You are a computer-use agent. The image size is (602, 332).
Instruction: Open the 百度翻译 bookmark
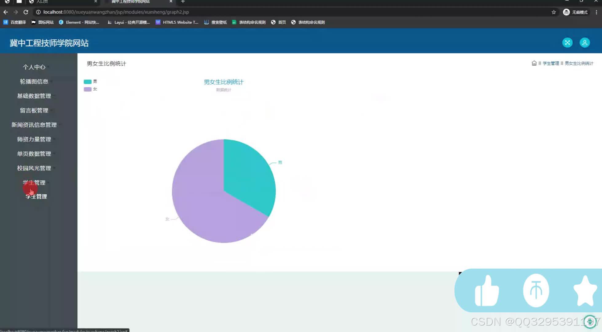tap(14, 22)
